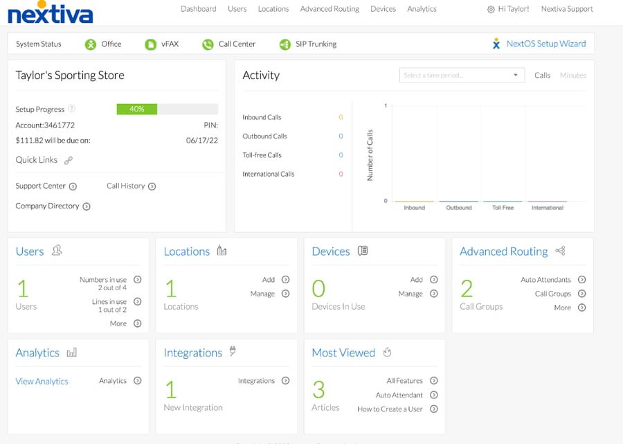Click arrow next to Integrations link
This screenshot has width=623, height=444.
(285, 380)
